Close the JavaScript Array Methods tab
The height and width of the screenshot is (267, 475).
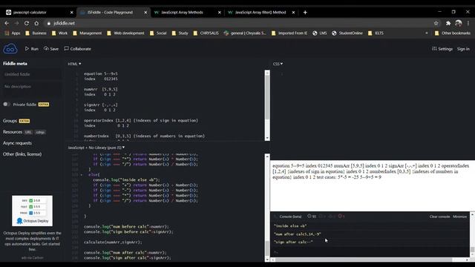tap(220, 13)
